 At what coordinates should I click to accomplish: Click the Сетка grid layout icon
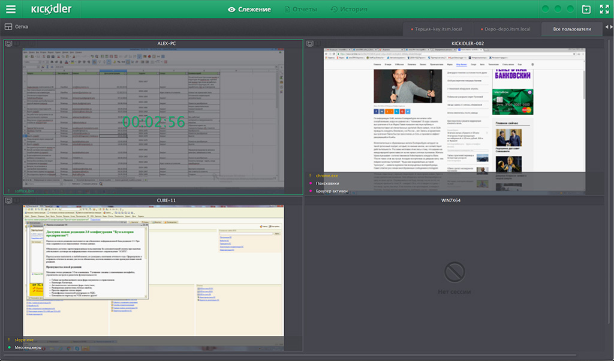[8, 26]
